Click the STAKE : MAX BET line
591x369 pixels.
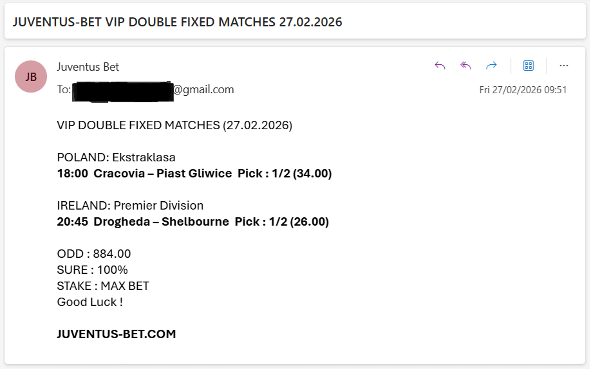[x=103, y=286]
